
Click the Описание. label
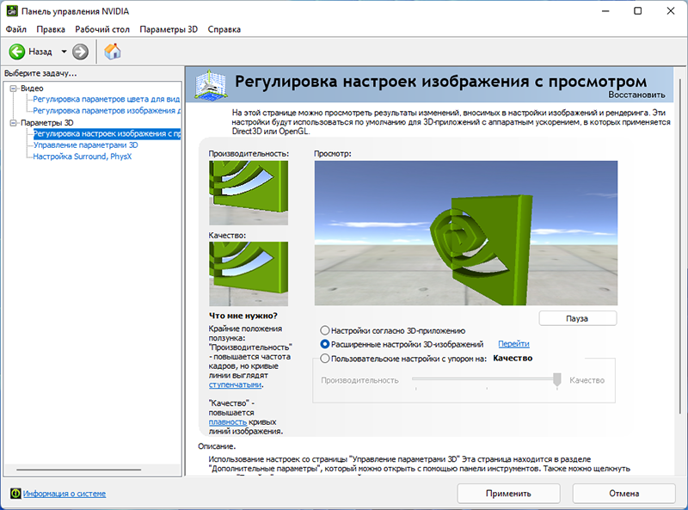(217, 446)
